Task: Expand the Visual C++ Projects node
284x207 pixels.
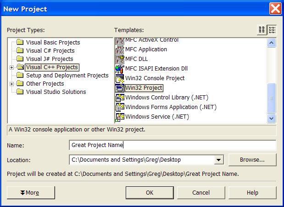Action: pos(11,67)
